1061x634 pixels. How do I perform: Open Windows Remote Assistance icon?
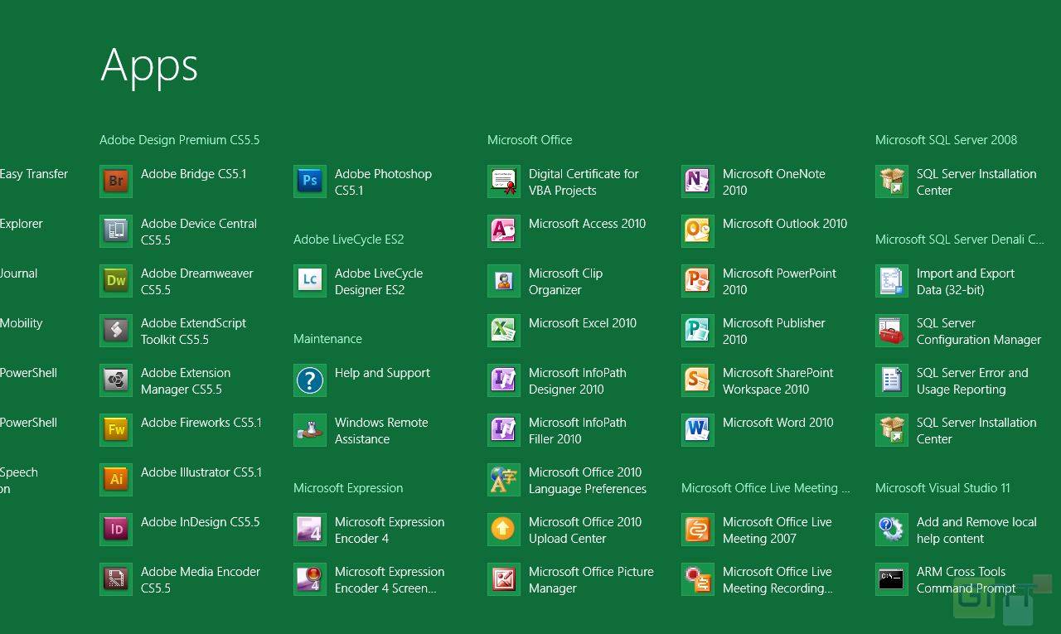coord(310,430)
